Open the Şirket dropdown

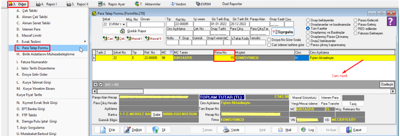click(124, 25)
